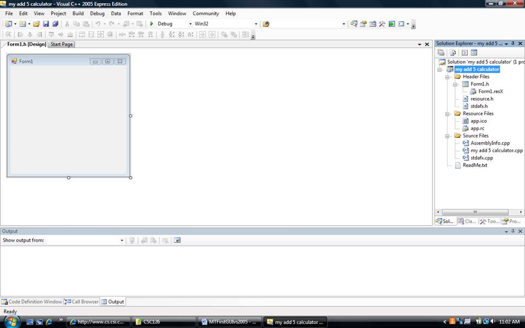Click View Code icon in Solution Explorer
Screen dimensions: 525x328
(x=464, y=53)
